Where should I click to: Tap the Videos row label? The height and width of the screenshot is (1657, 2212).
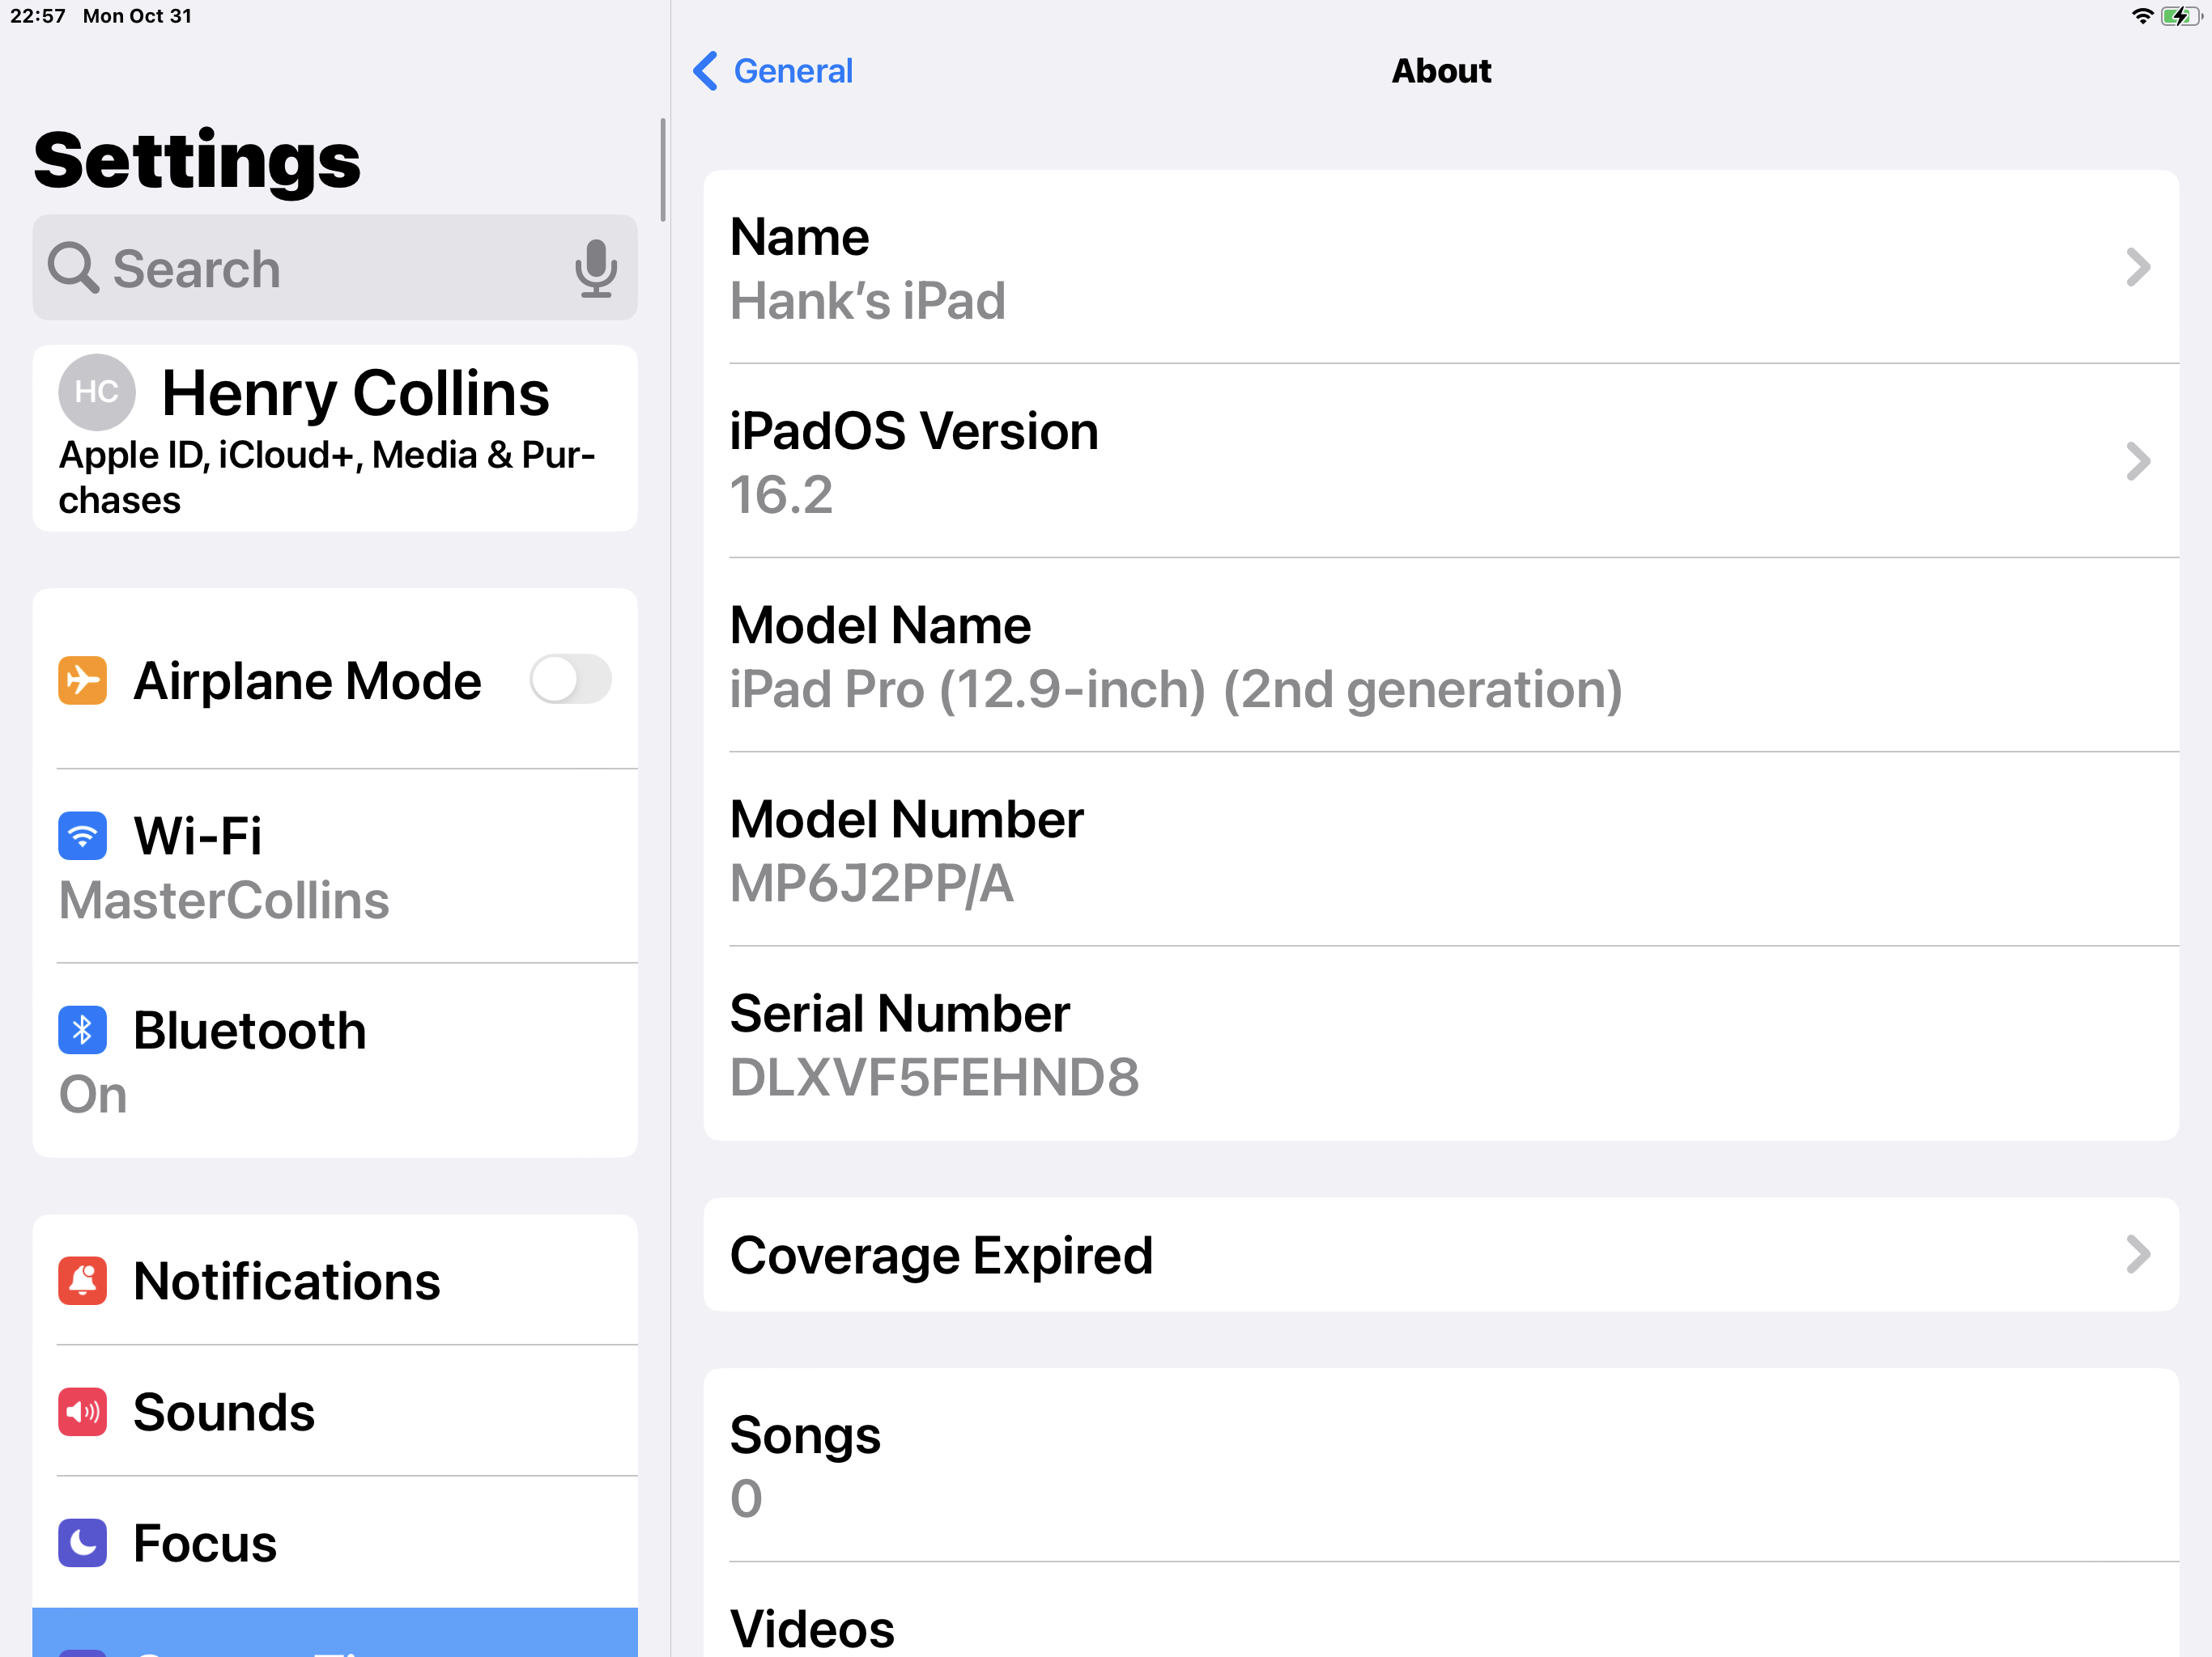click(x=812, y=1629)
